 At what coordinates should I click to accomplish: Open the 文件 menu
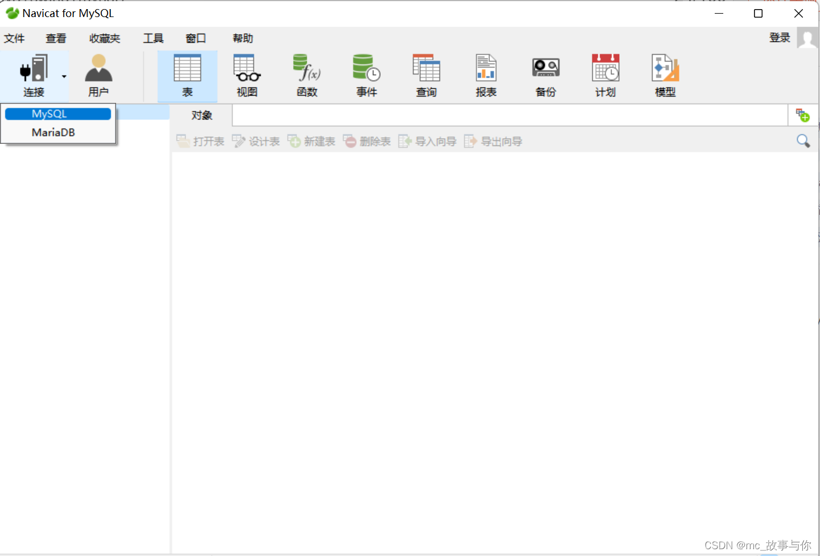pos(14,38)
